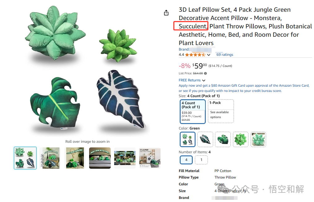Image resolution: width=314 pixels, height=202 pixels.
Task: Select the 4 Count (Pack of 1) size
Action: pyautogui.click(x=193, y=111)
